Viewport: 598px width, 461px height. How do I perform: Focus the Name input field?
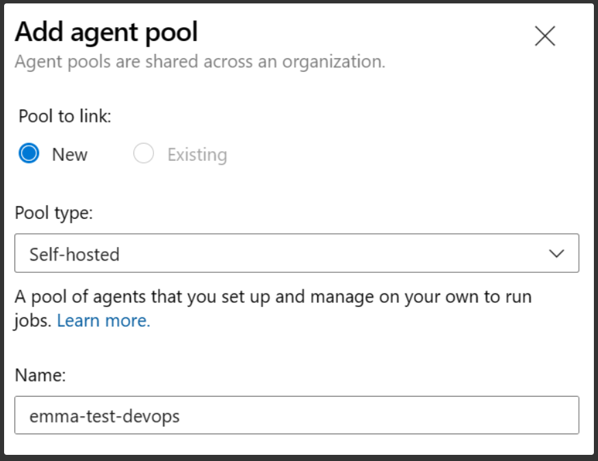tap(297, 415)
